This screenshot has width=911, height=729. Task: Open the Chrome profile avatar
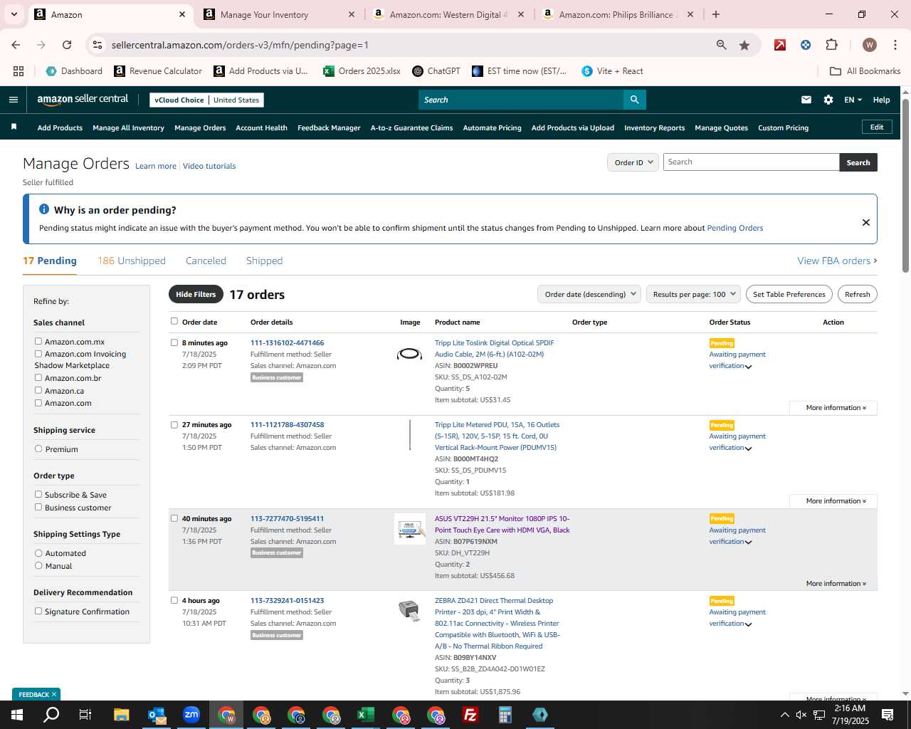point(870,45)
